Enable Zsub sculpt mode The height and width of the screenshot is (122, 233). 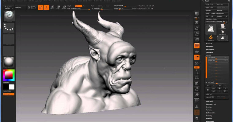(100, 6)
